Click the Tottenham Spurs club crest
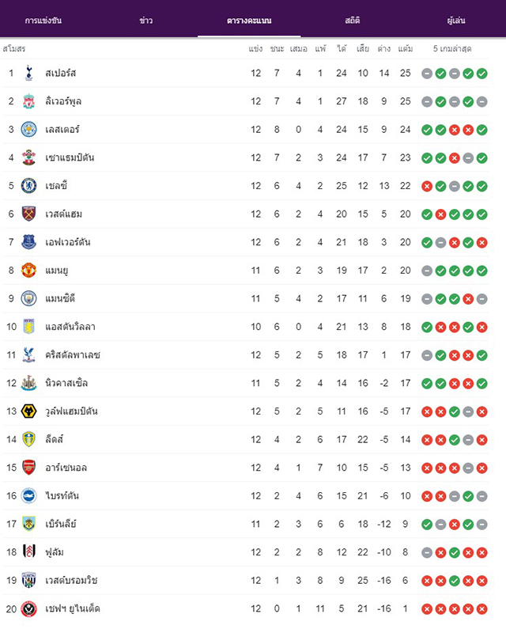The height and width of the screenshot is (629, 506). point(28,73)
